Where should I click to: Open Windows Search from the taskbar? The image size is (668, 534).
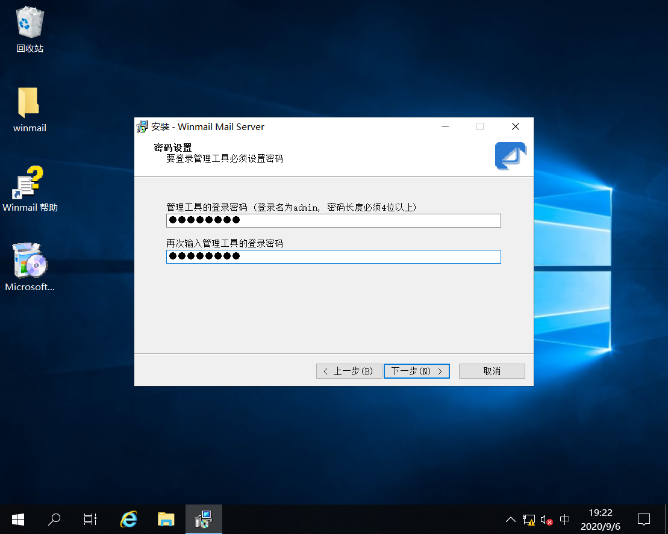point(54,519)
